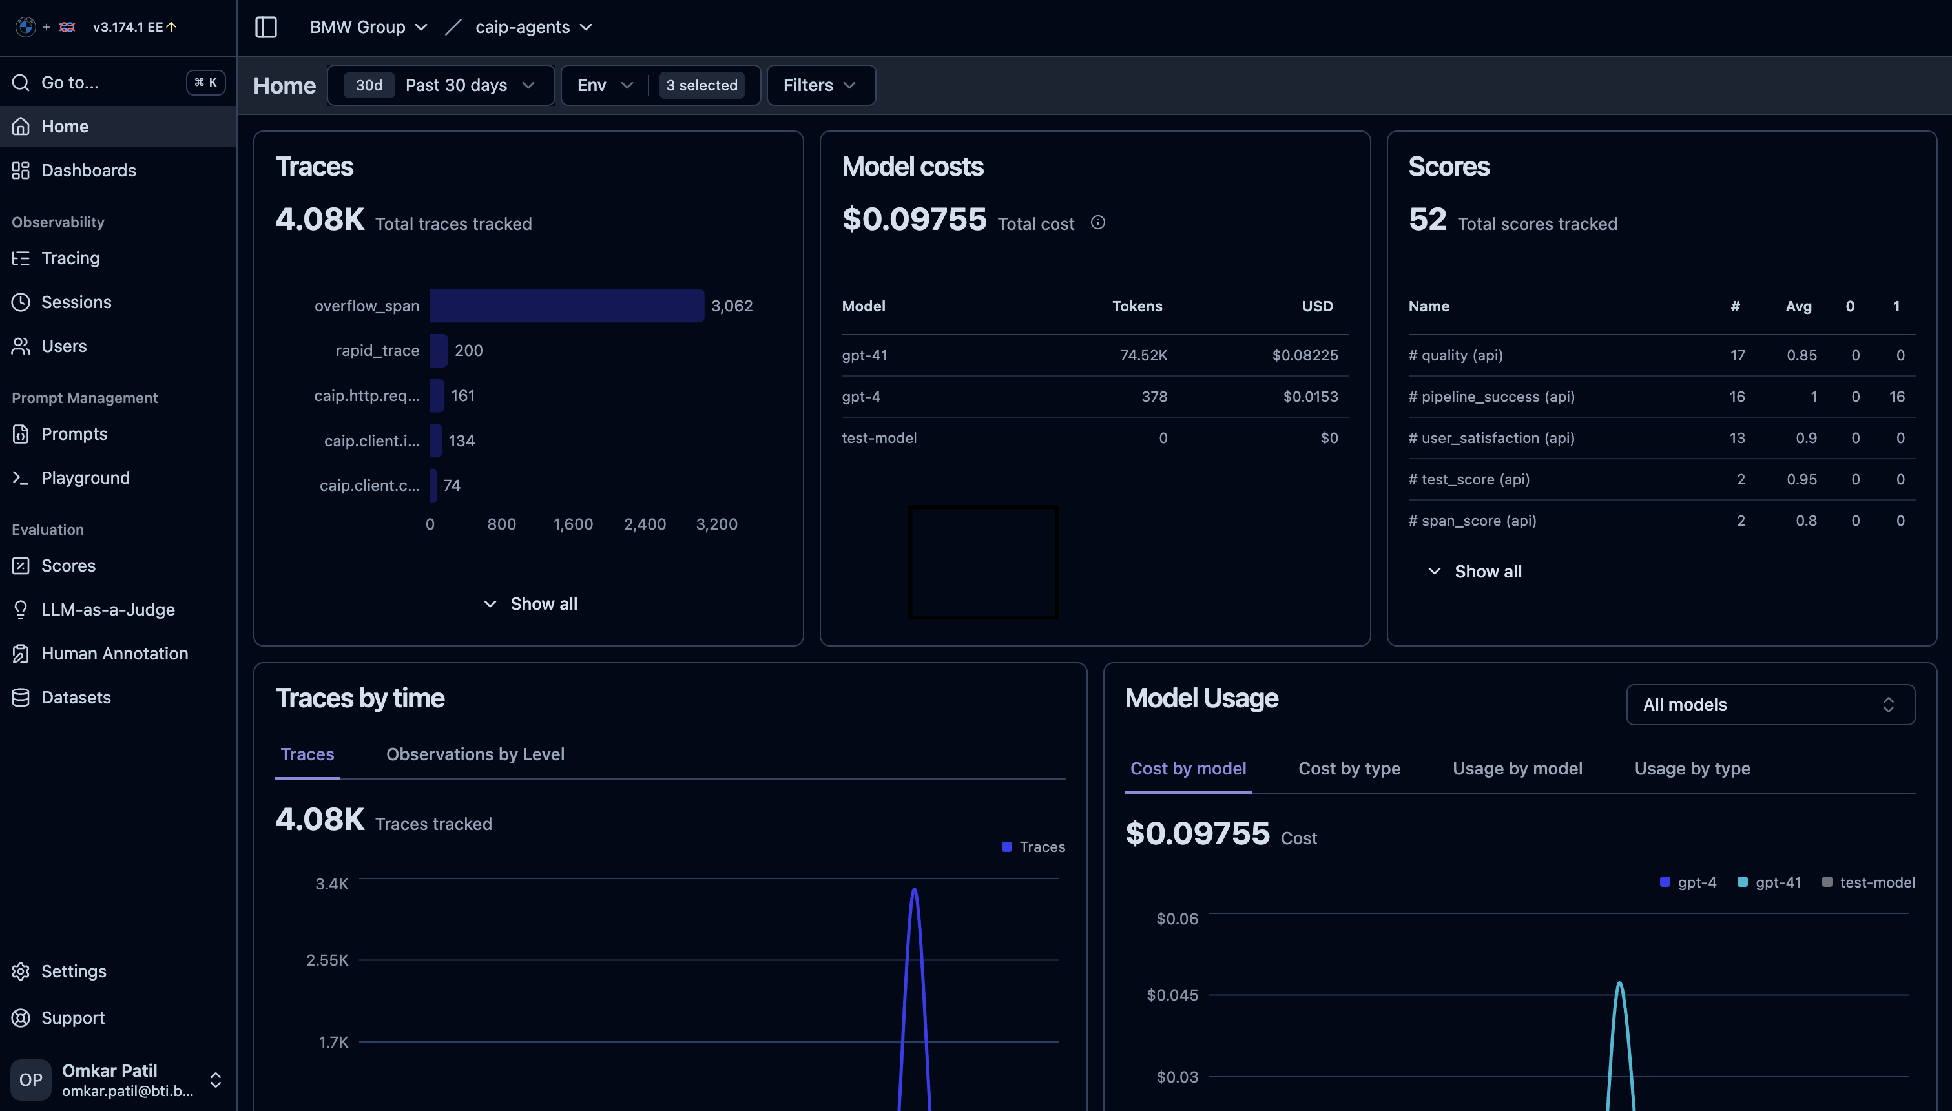Open the caip-agents project dropdown
The width and height of the screenshot is (1952, 1111).
pos(534,28)
